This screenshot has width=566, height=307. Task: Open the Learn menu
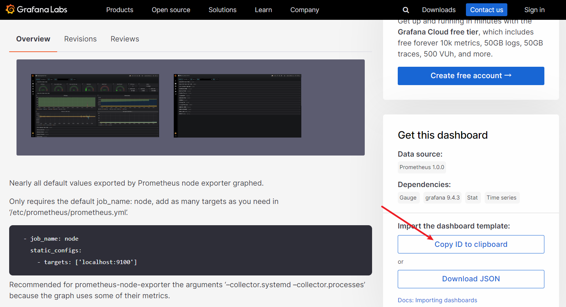[264, 10]
